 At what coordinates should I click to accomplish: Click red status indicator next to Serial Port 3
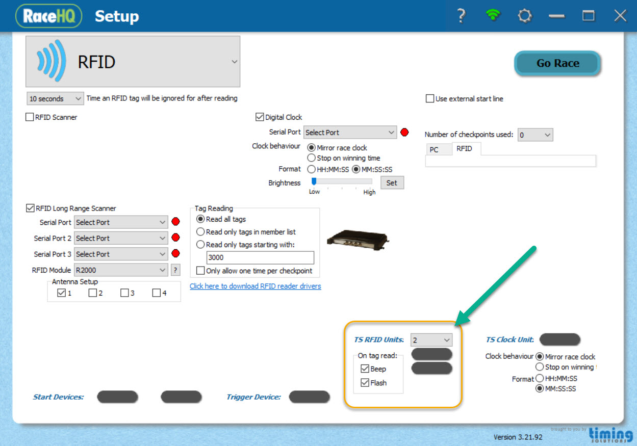[176, 254]
